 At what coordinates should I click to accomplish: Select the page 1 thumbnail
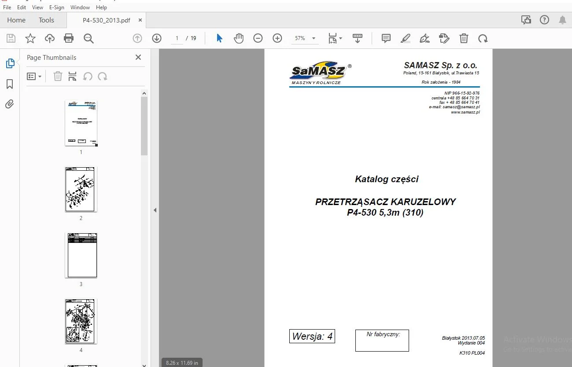(x=81, y=123)
